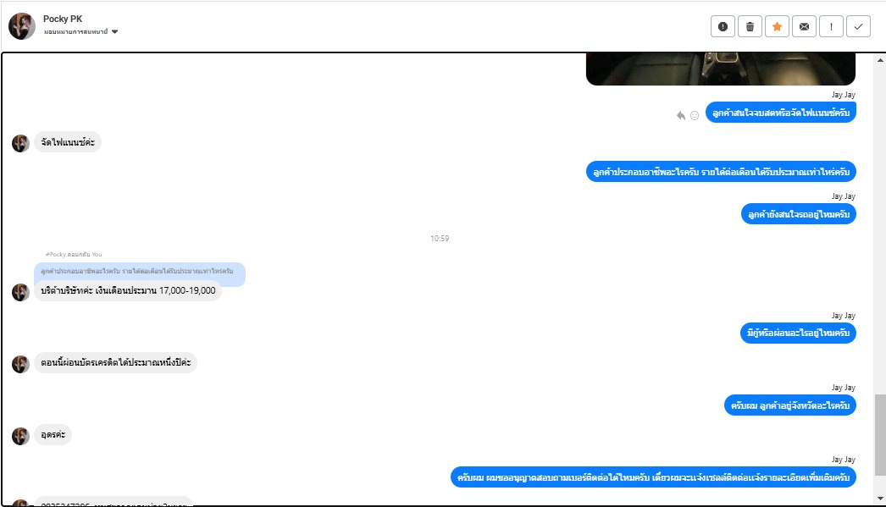Click the exclamation priority icon

click(x=831, y=26)
